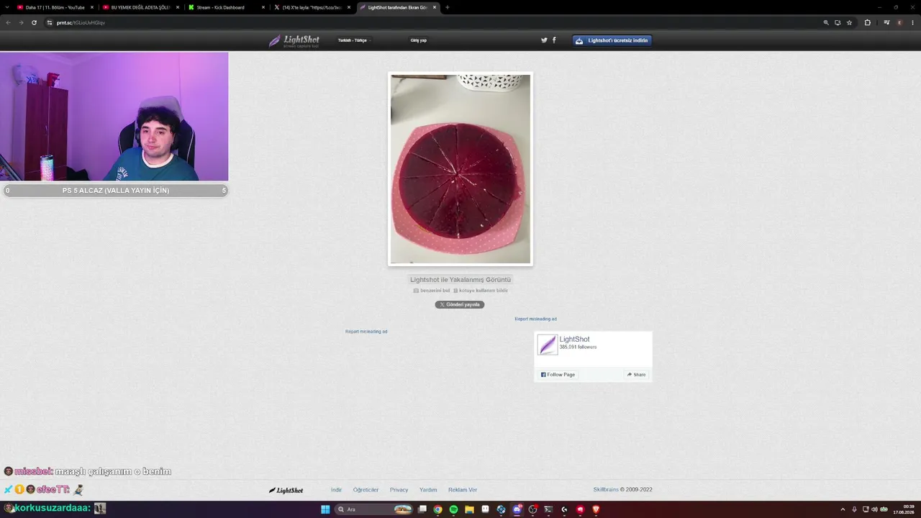921x518 pixels.
Task: Click Report misleading ad link below the image
Action: [366, 332]
